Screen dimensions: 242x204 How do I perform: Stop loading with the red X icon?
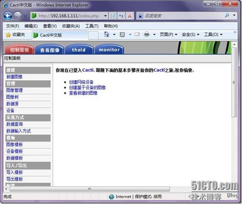(x=130, y=16)
